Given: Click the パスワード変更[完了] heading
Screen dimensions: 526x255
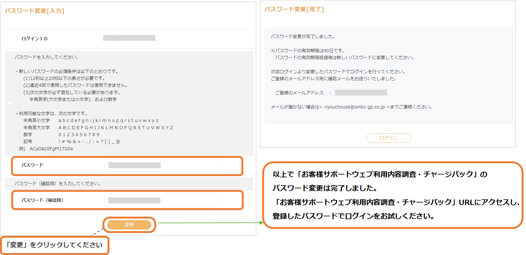Looking at the screenshot, I should 294,9.
